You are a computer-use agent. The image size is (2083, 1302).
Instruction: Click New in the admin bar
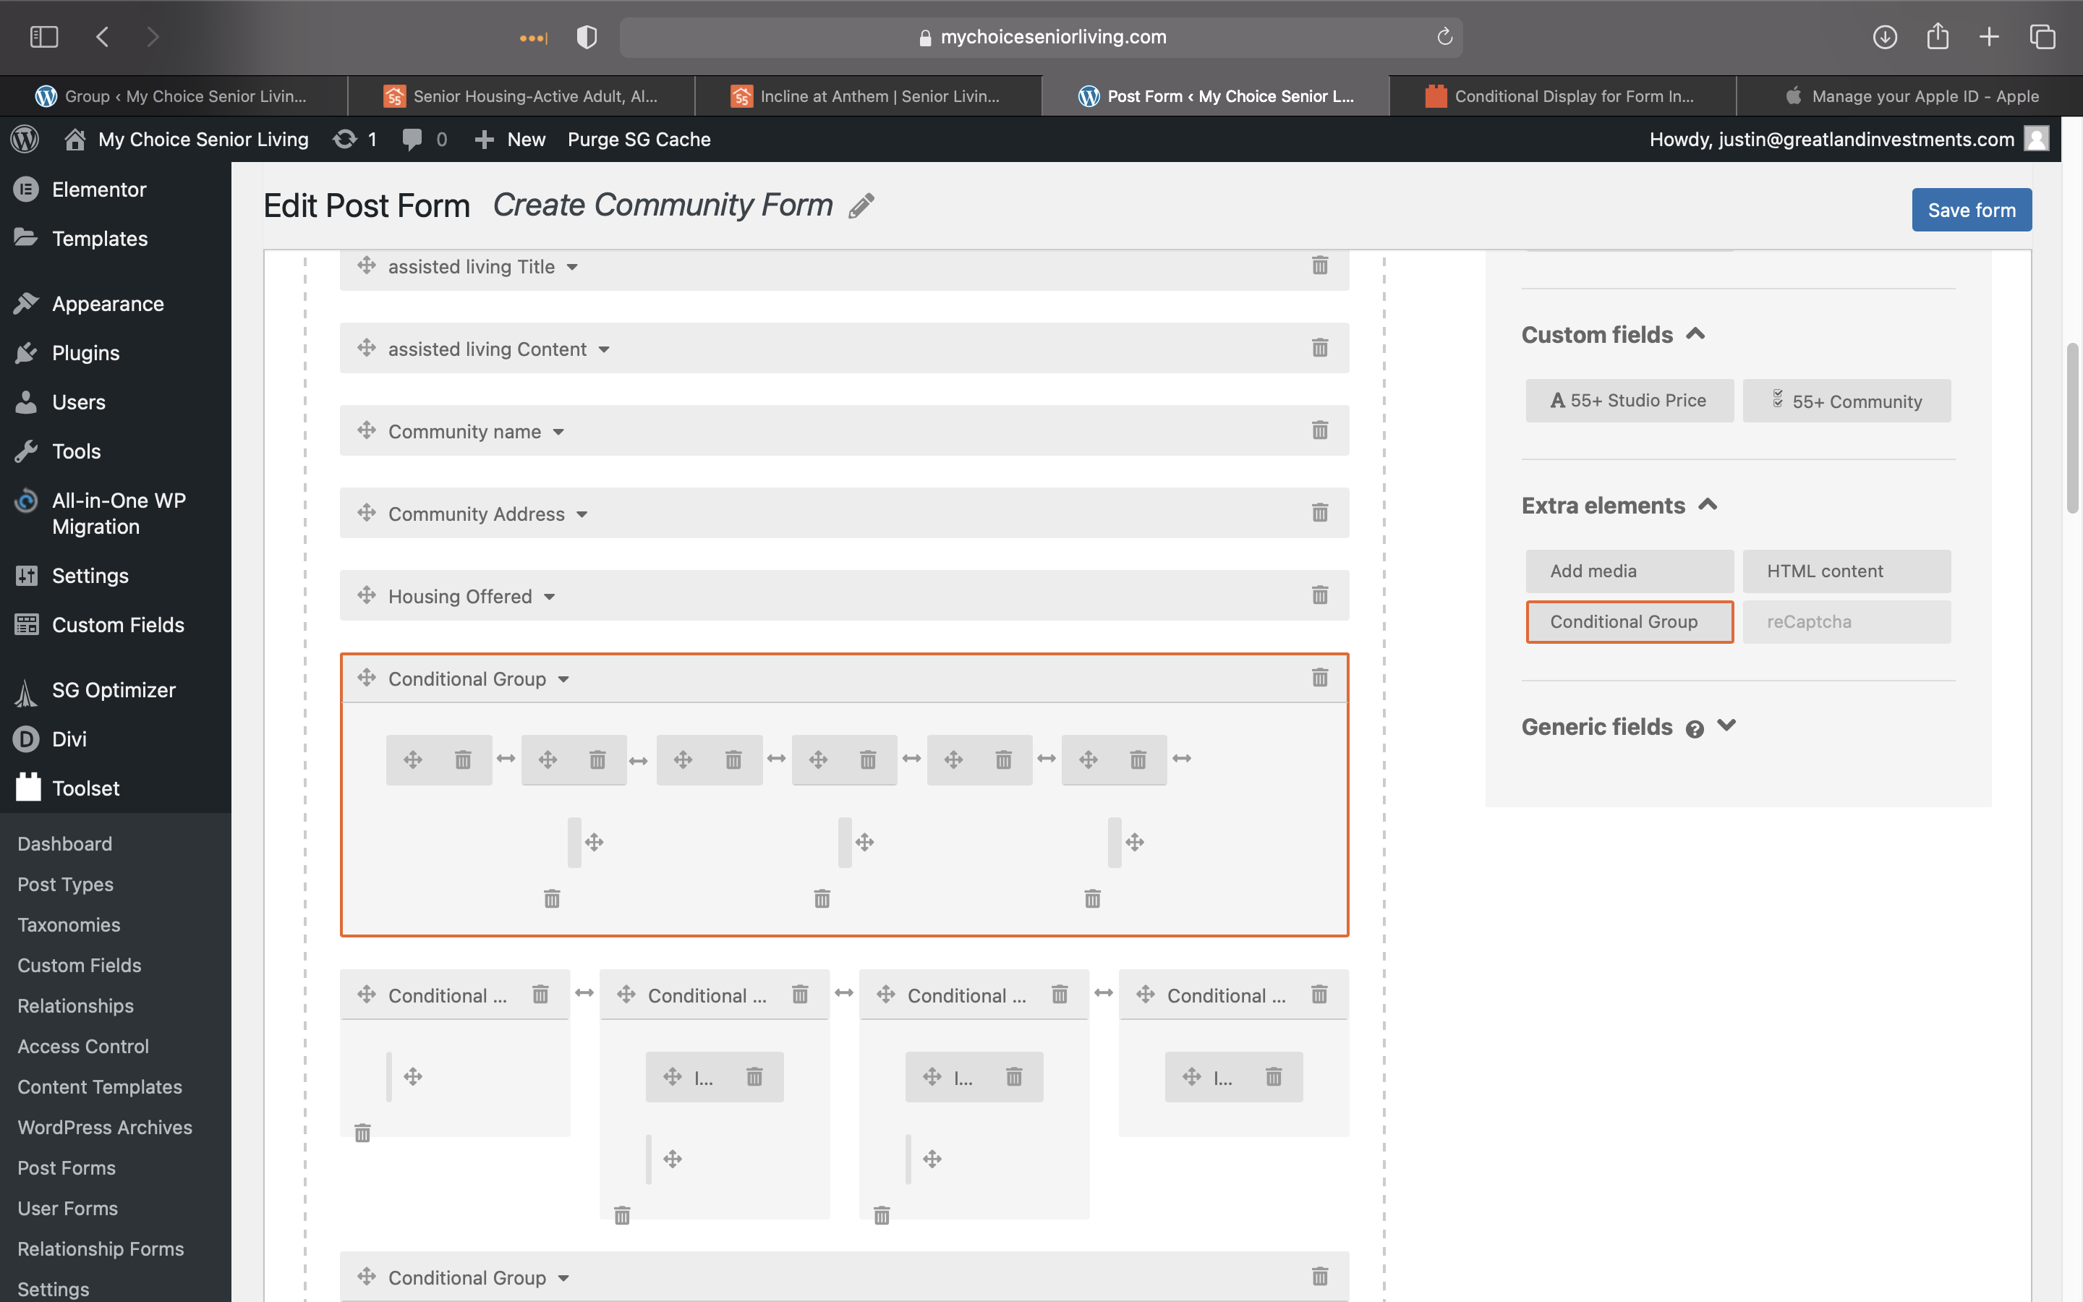click(x=511, y=139)
